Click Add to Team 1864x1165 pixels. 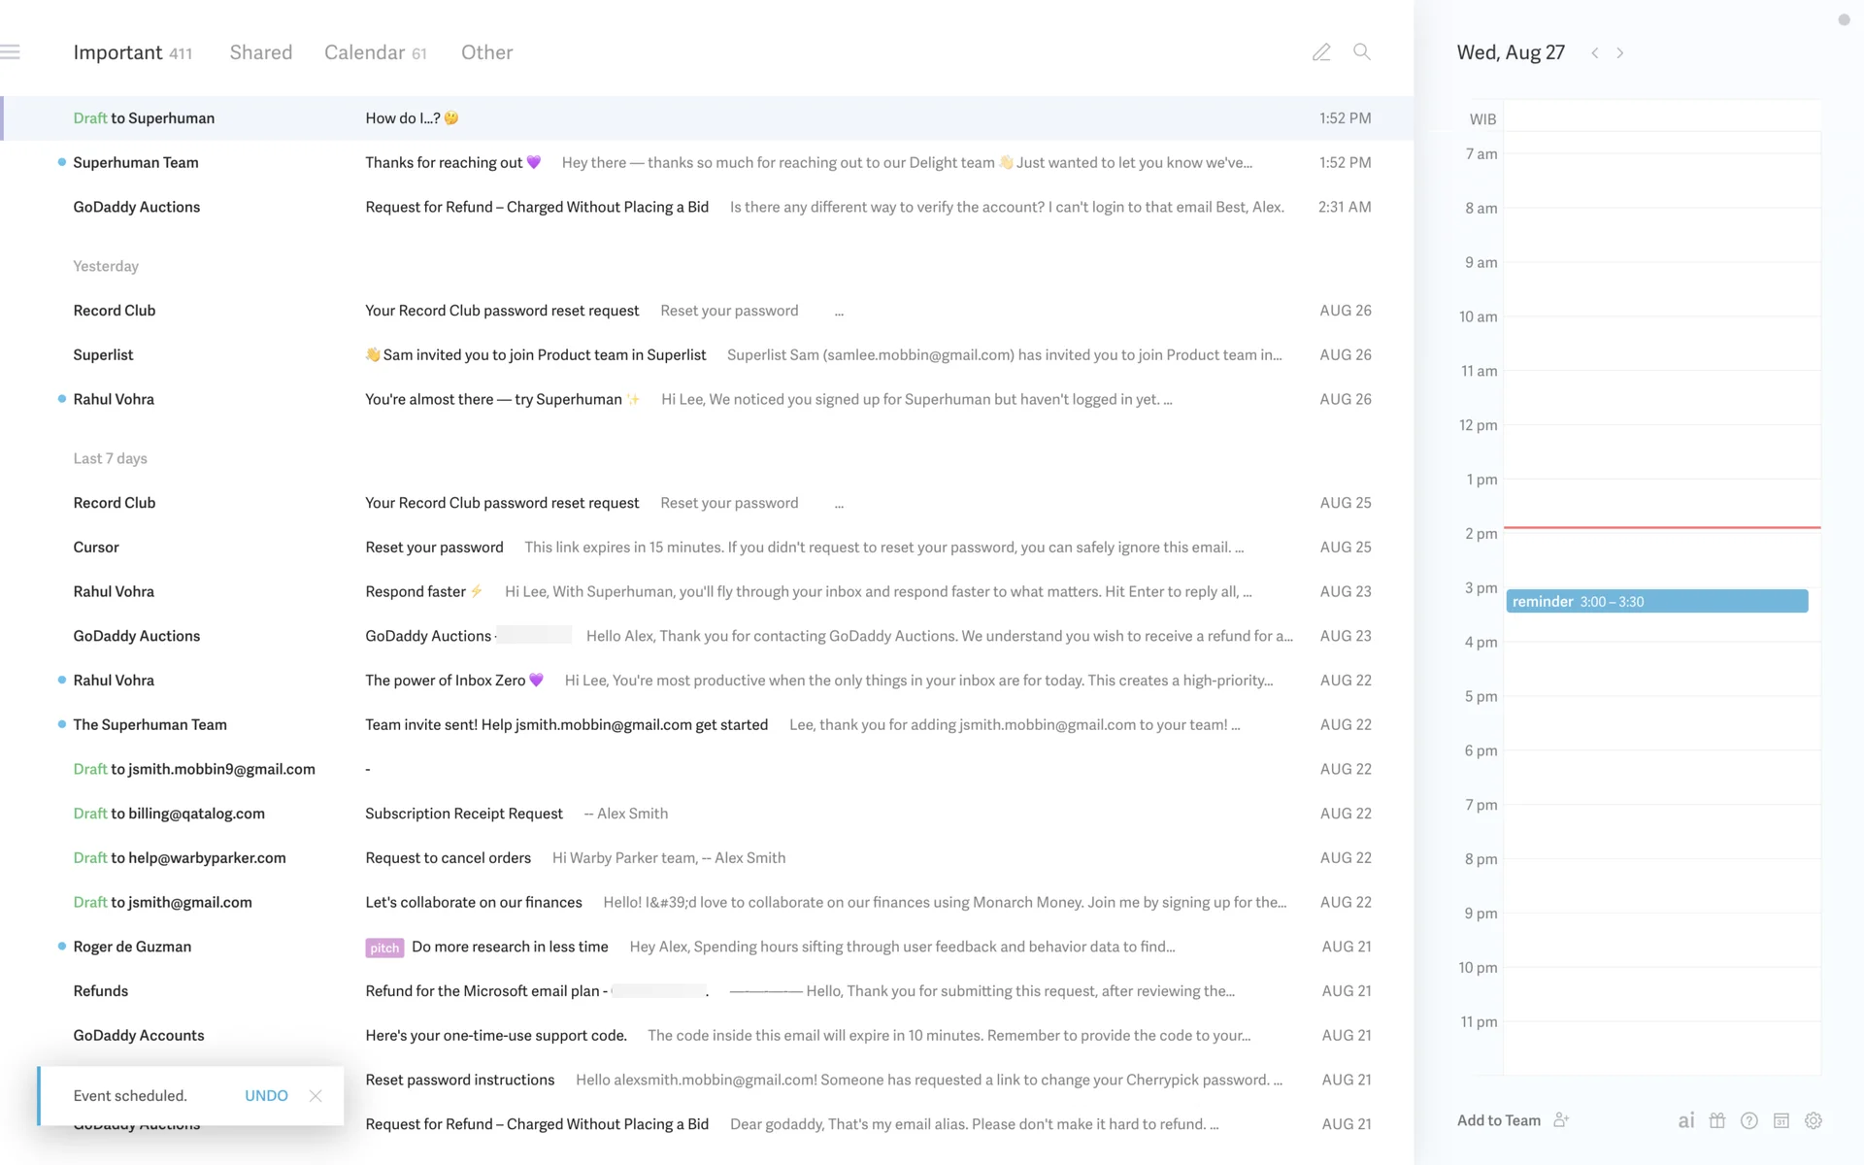(x=1498, y=1120)
